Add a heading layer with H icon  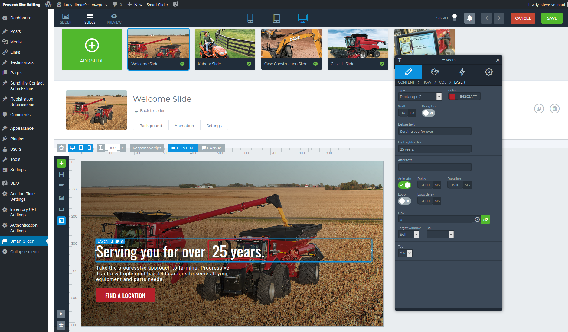61,175
